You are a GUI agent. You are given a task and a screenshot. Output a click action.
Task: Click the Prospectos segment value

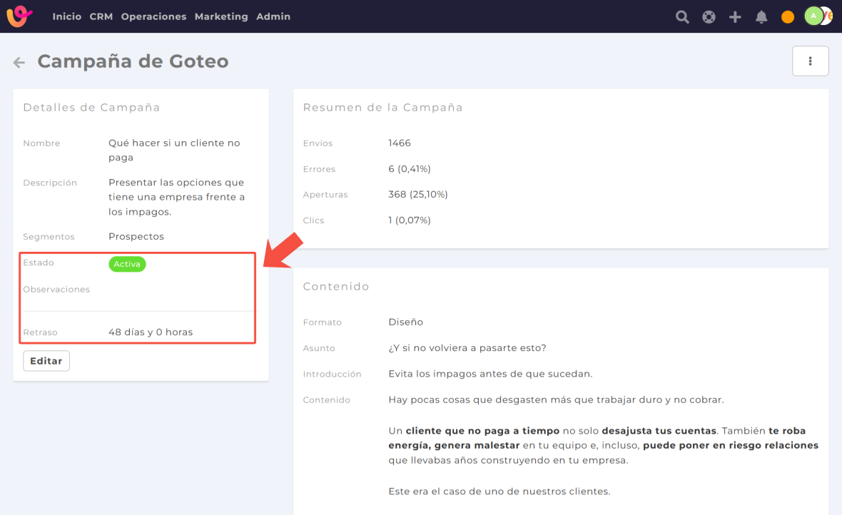click(x=136, y=236)
